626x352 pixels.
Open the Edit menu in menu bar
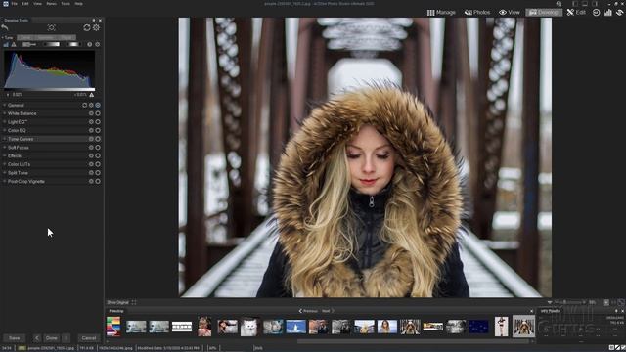(x=25, y=4)
